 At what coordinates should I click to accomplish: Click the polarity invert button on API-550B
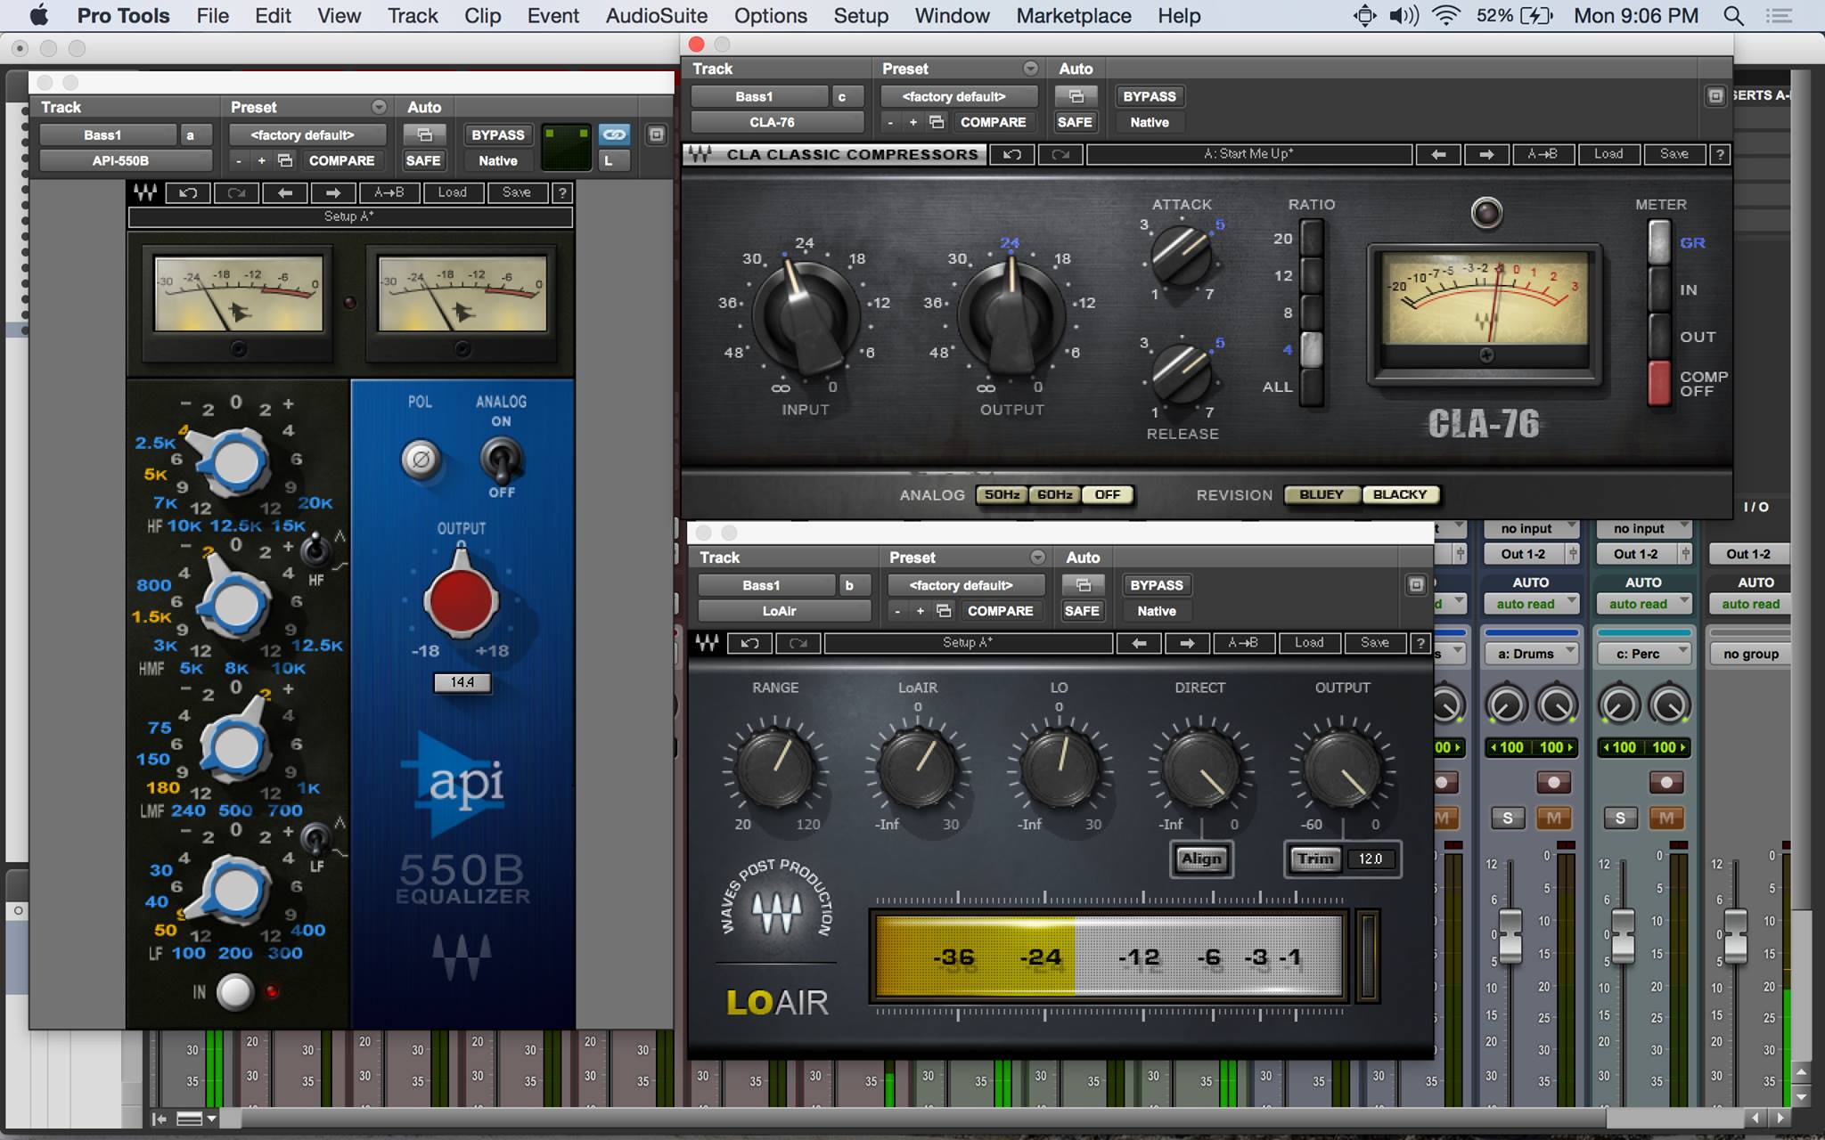420,460
